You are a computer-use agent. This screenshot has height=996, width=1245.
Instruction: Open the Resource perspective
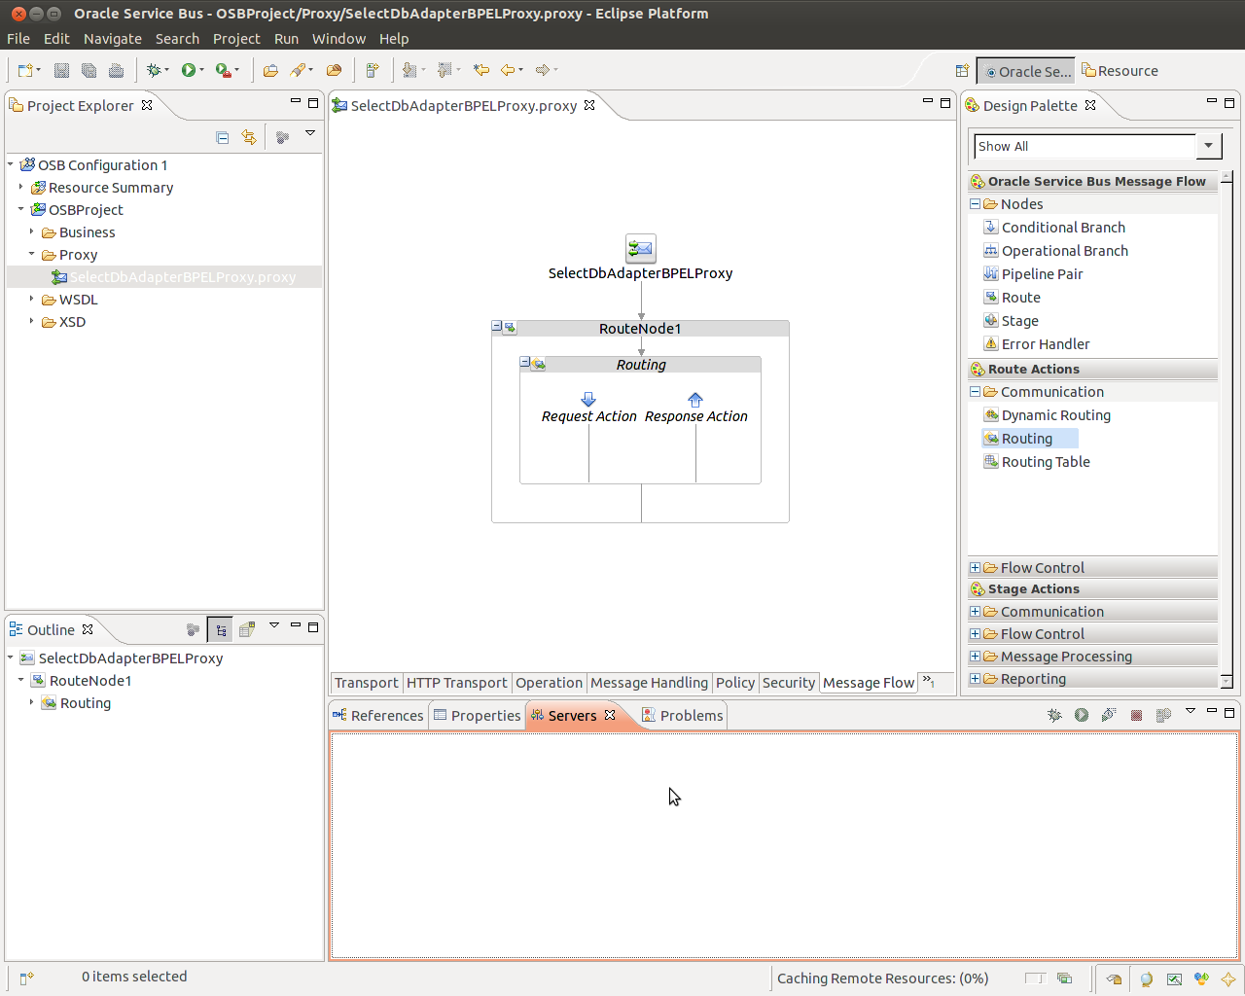1120,71
